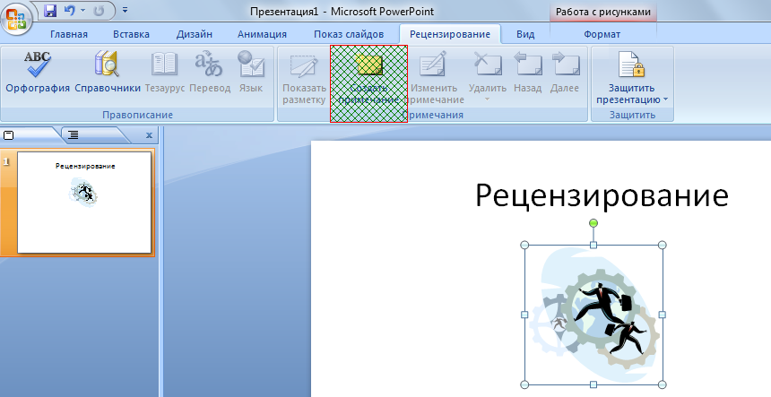Open the round Office button menu
This screenshot has height=397, width=771.
click(x=17, y=18)
